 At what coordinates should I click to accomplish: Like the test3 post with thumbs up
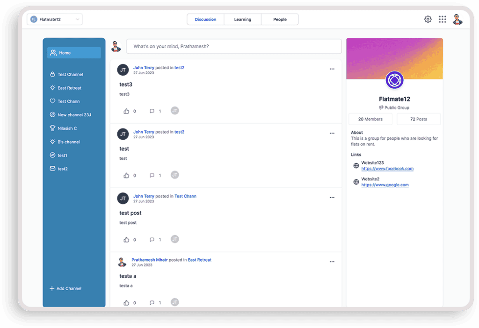(126, 111)
